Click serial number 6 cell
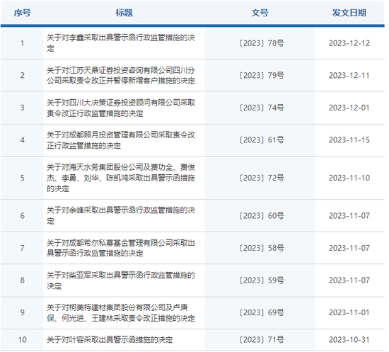Image resolution: width=389 pixels, height=352 pixels. click(x=22, y=215)
